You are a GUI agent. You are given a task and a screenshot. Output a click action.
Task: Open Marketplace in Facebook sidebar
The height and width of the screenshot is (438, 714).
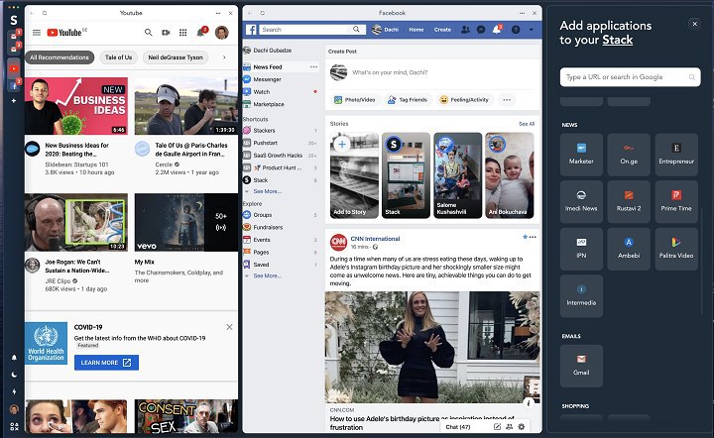(269, 104)
